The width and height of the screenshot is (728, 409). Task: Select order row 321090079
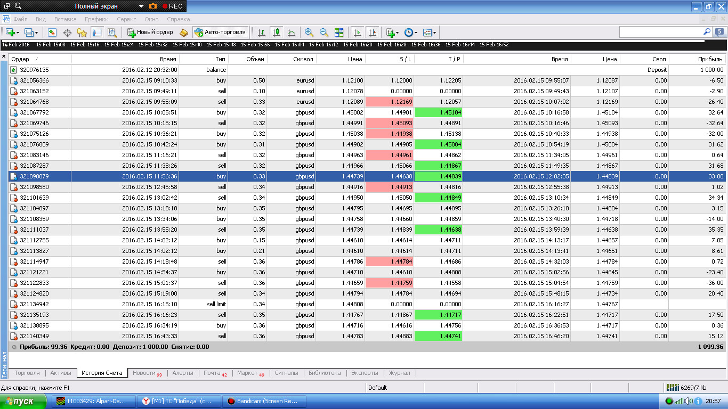click(367, 176)
